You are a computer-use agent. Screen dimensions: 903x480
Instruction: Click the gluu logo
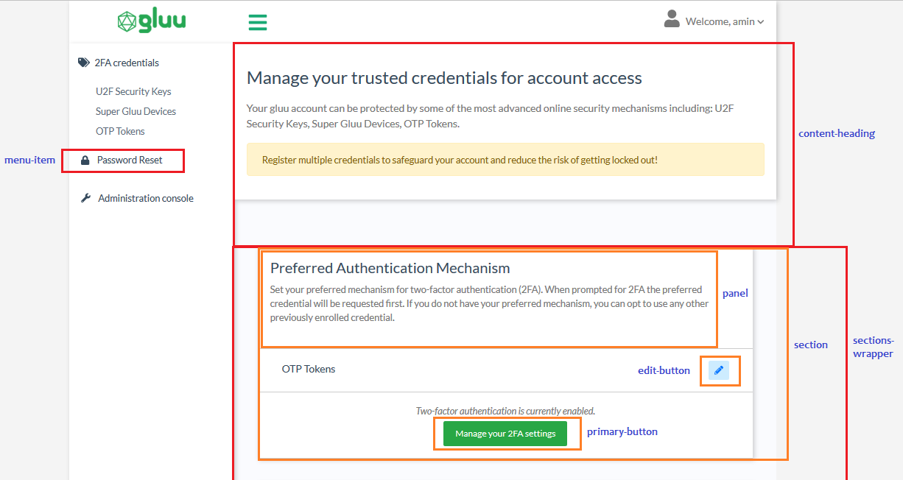(152, 21)
